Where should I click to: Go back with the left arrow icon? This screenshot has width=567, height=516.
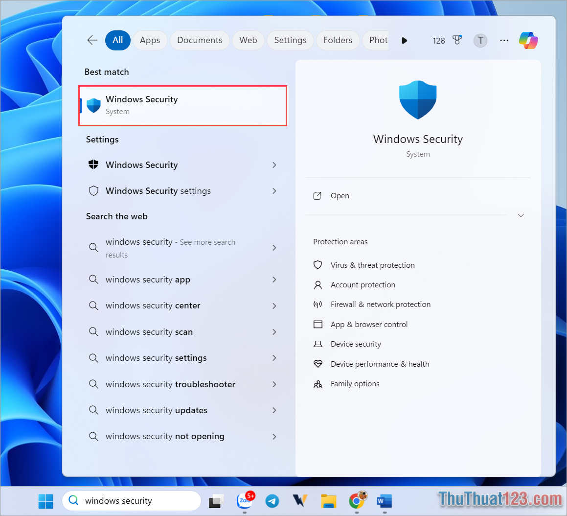point(92,40)
